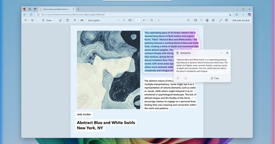This screenshot has width=275, height=144.
Task: Click the abstract painting image
Action: point(109,70)
